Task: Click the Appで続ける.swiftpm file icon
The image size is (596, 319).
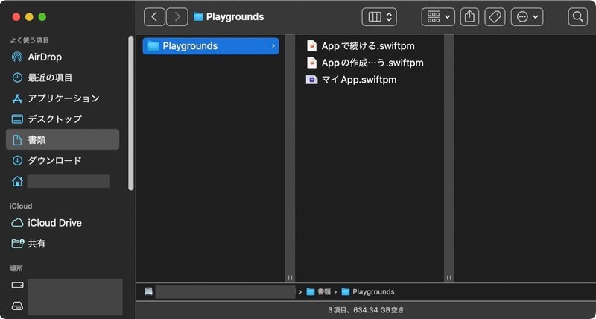Action: tap(311, 46)
